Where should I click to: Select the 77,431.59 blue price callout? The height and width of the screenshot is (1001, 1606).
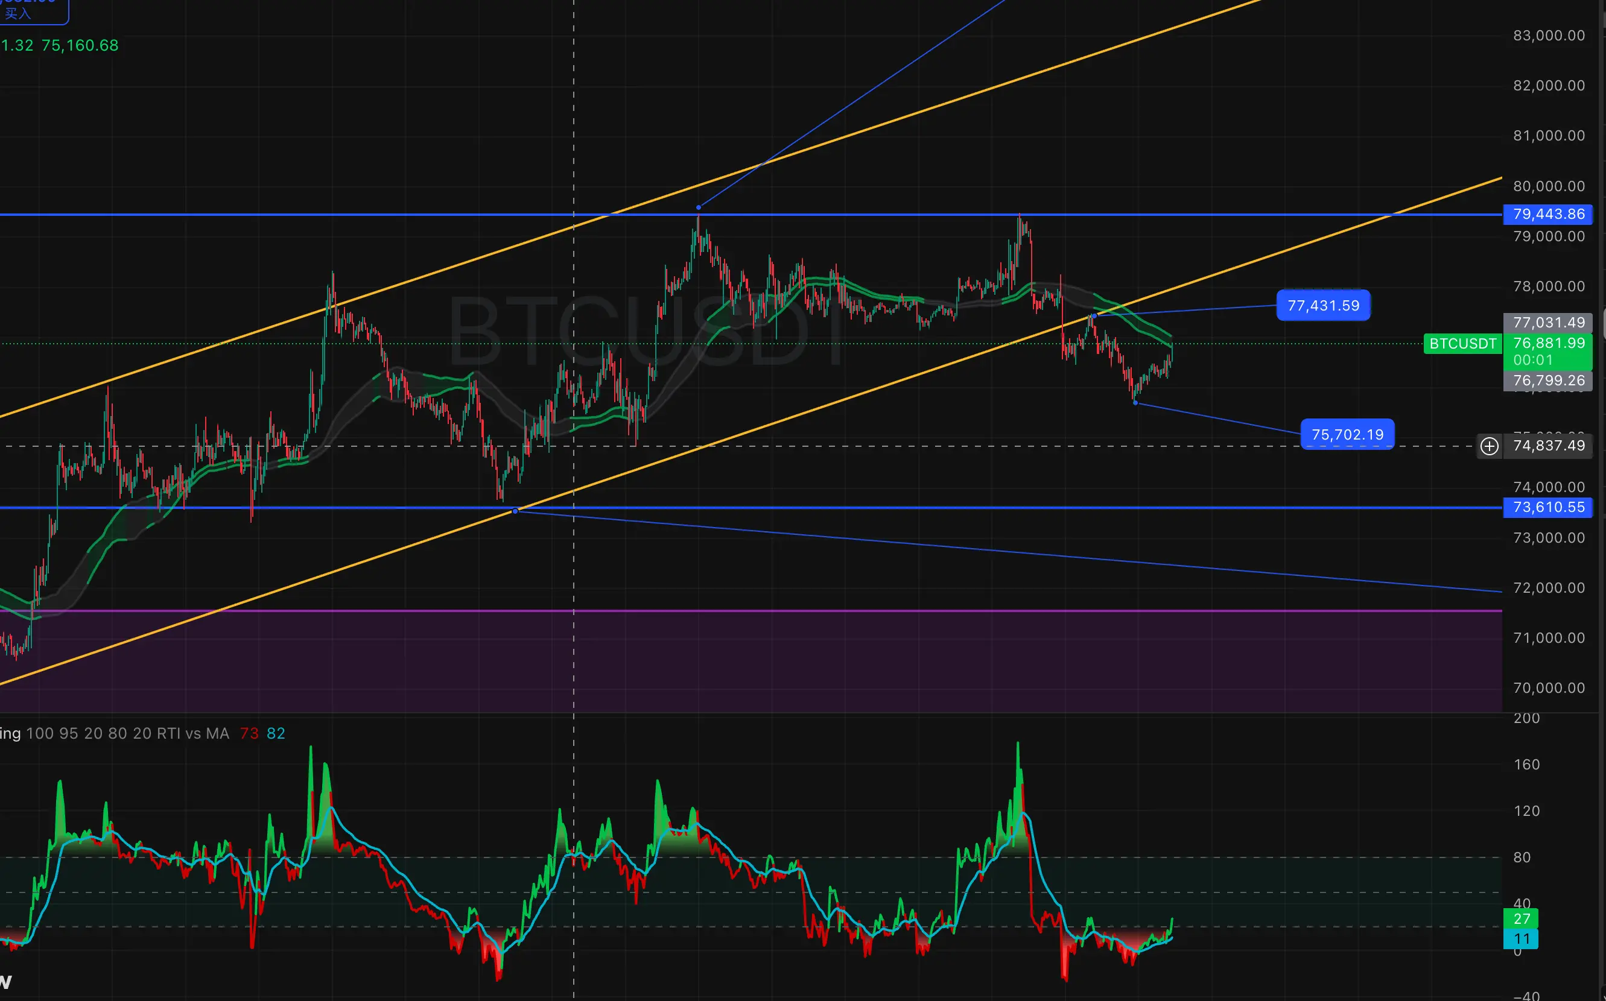click(x=1322, y=306)
